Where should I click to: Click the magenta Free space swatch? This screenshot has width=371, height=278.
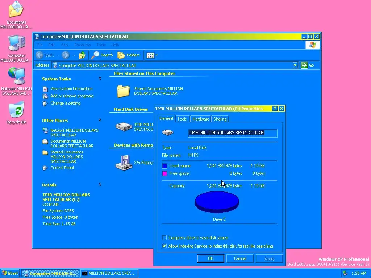(x=164, y=173)
